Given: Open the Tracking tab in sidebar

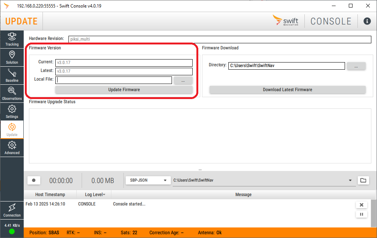Looking at the screenshot, I should (12, 40).
